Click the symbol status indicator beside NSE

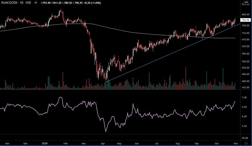coord(36,3)
